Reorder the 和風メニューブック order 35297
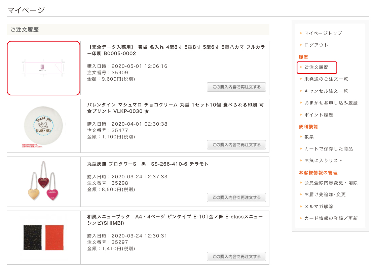Image resolution: width=375 pixels, height=265 pixels. click(x=236, y=257)
